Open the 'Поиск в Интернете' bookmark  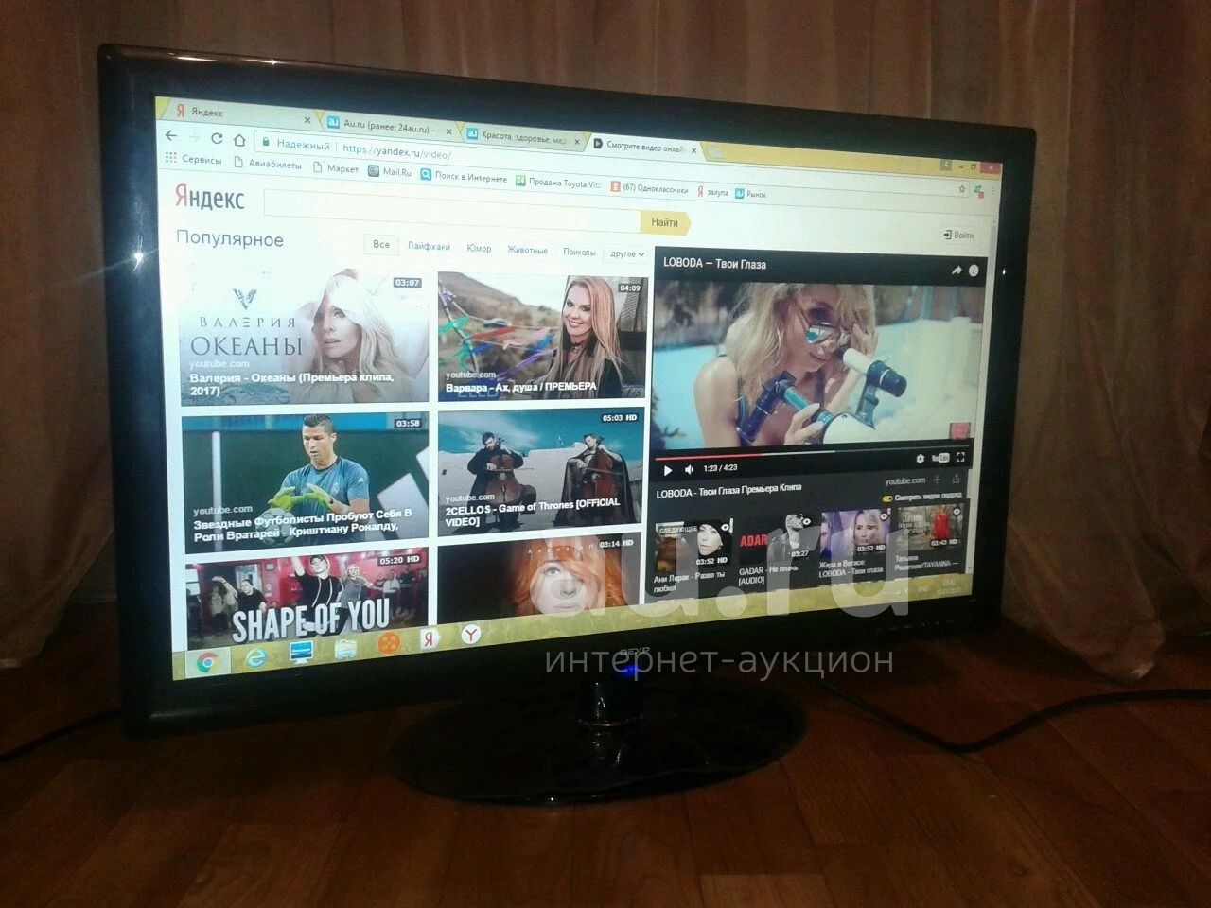coord(464,178)
